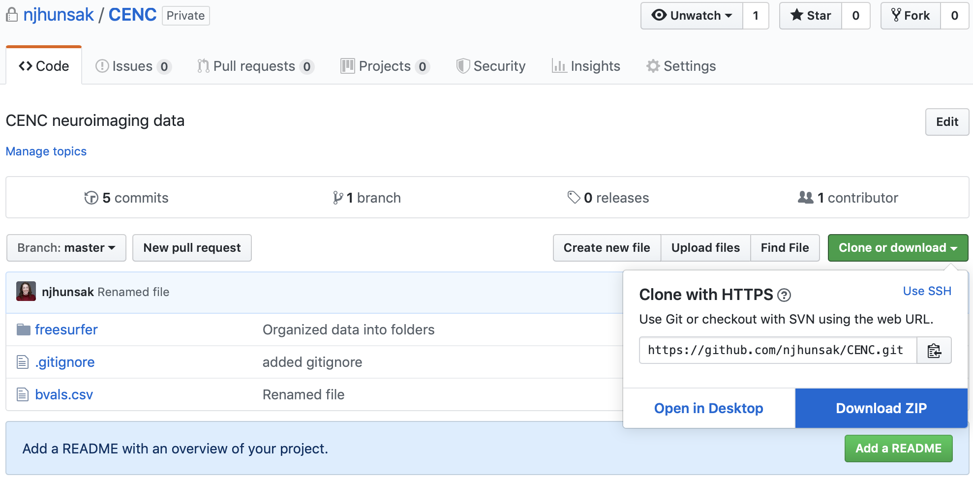Click Open in Desktop
This screenshot has width=973, height=479.
point(709,408)
